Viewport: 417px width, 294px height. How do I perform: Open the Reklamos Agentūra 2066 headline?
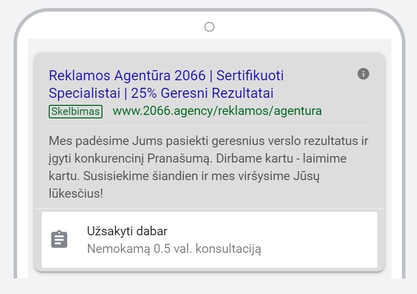127,75
